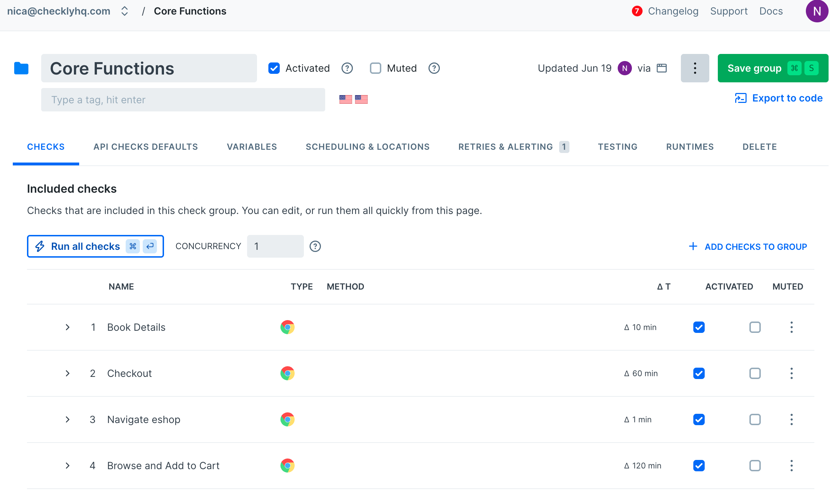Open the three-dot menu for the Checkout check
Viewport: 830px width, 494px height.
click(791, 373)
